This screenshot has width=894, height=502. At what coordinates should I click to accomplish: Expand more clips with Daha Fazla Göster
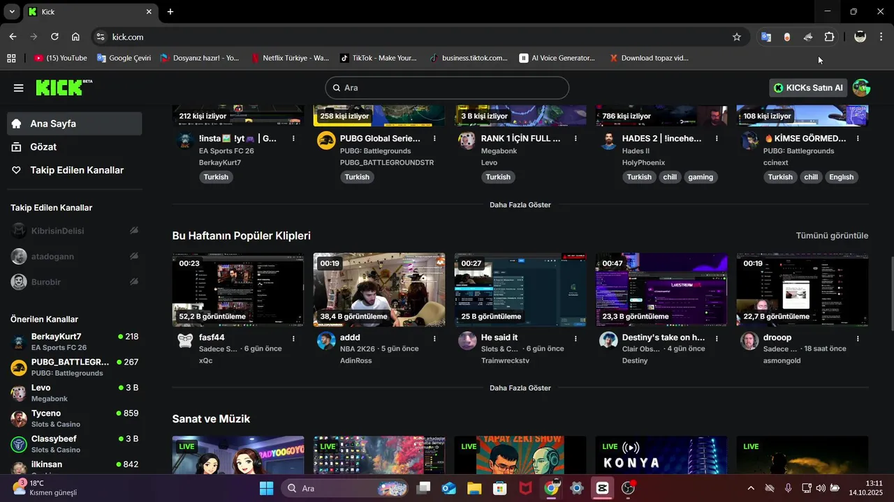pos(520,388)
